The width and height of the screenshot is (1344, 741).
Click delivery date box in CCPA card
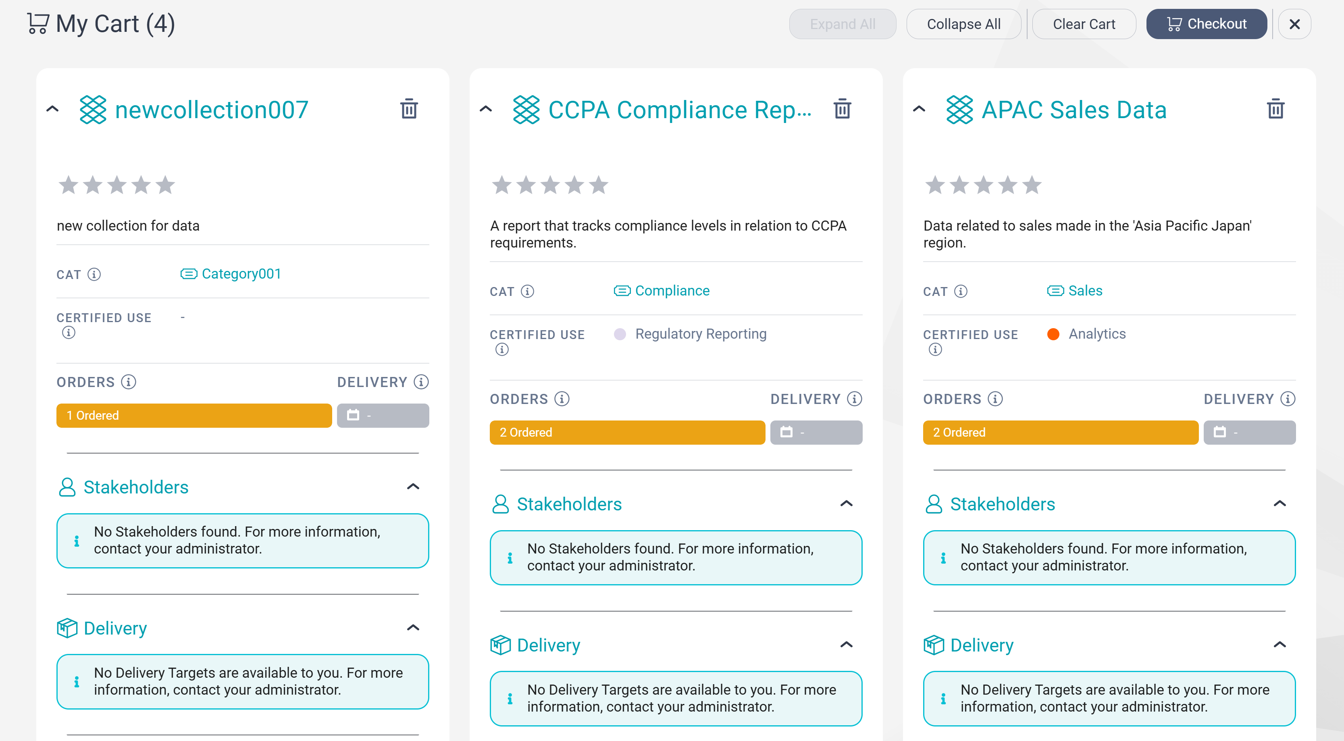[x=816, y=433]
